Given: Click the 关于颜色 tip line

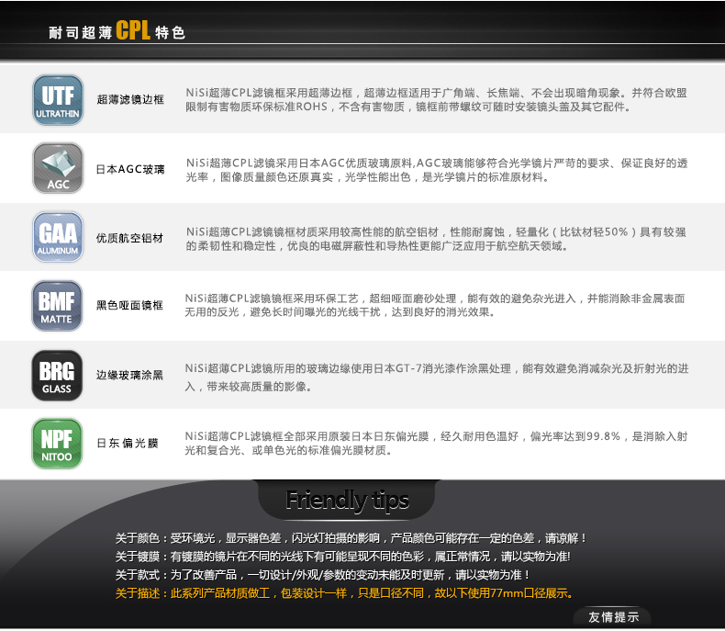Looking at the screenshot, I should pos(351,538).
